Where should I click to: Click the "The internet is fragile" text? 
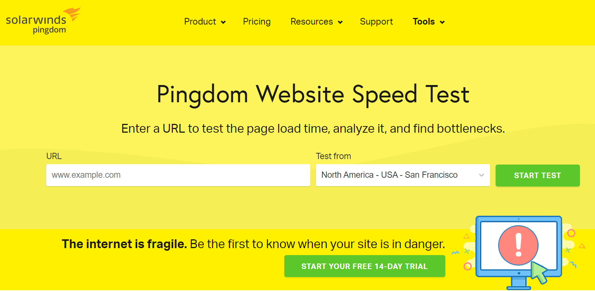click(x=124, y=244)
